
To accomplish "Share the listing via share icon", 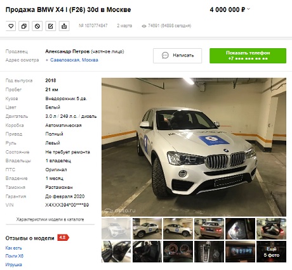I will click(64, 26).
